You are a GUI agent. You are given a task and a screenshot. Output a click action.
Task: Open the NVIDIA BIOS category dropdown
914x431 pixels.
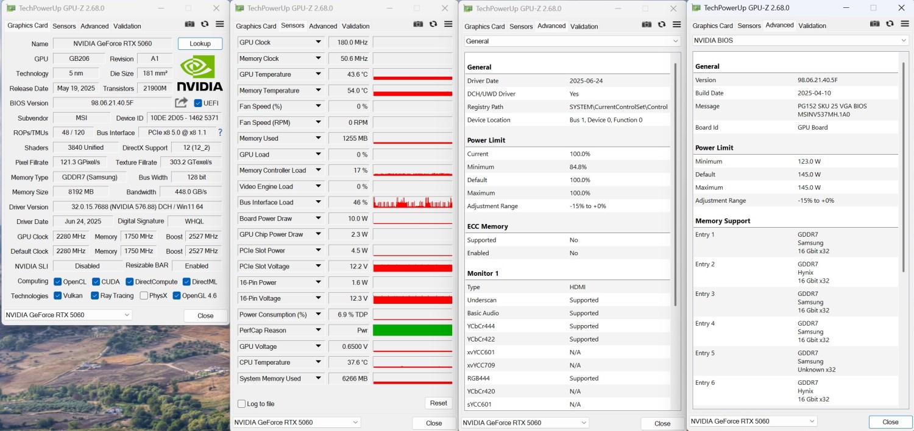coord(801,40)
